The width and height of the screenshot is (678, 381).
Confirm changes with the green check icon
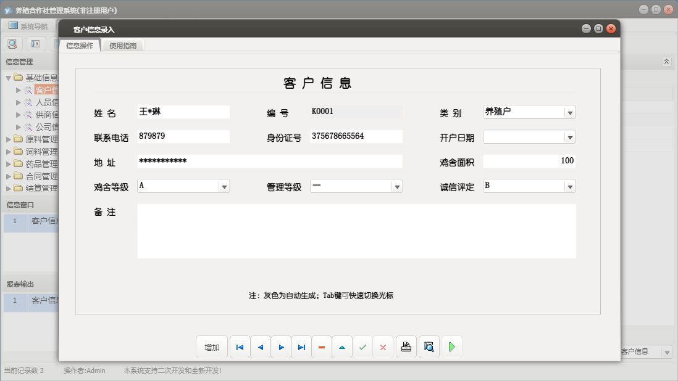363,346
